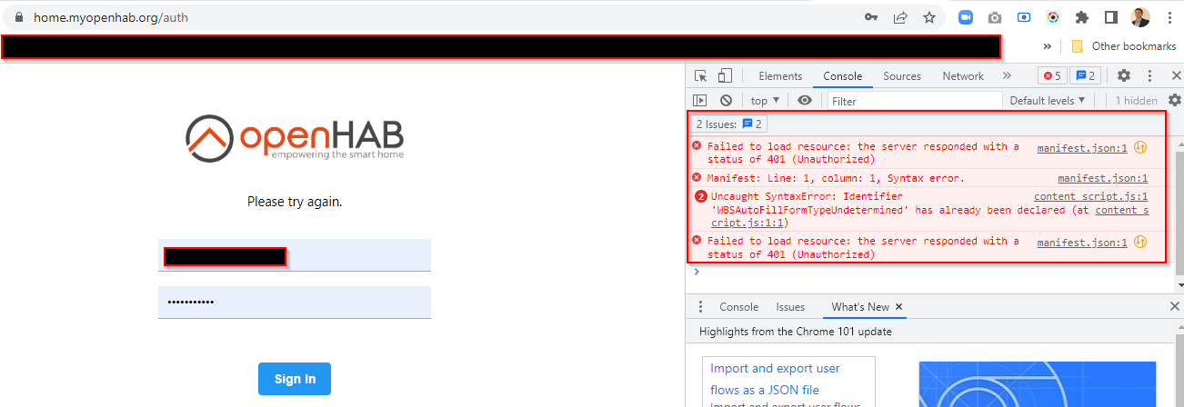
Task: View site info via lock icon
Action: coord(18,17)
